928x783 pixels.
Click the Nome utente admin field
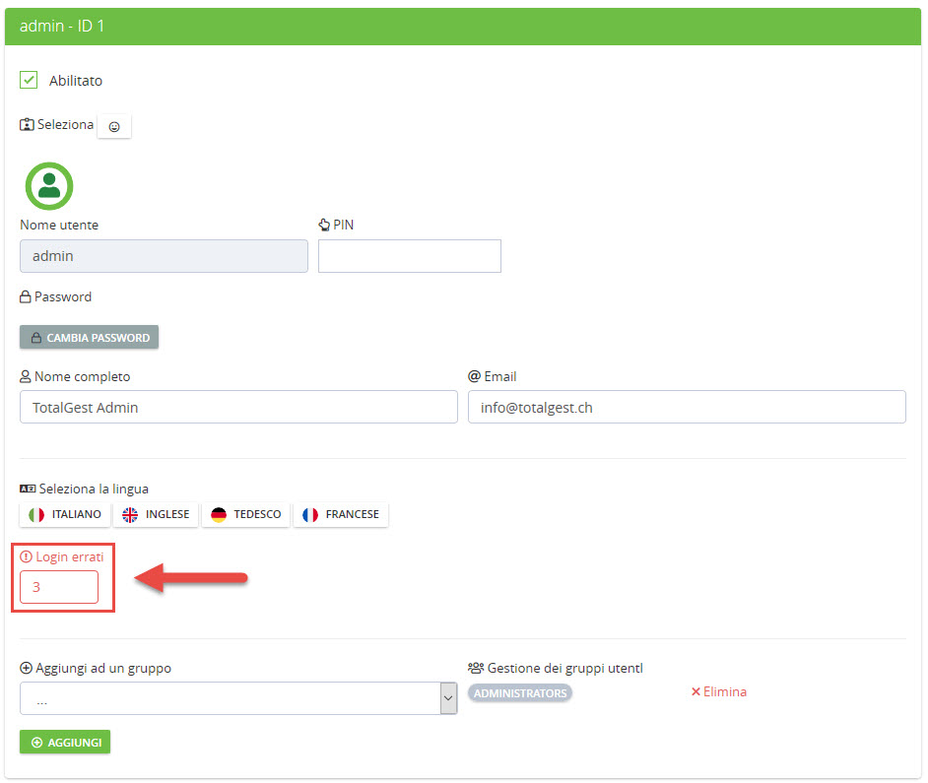[164, 256]
